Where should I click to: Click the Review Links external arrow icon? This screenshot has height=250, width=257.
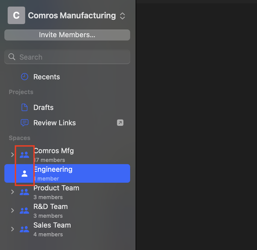(120, 123)
